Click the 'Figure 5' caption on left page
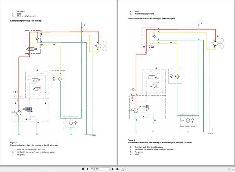Screen dimensions: 235x172 (13, 143)
